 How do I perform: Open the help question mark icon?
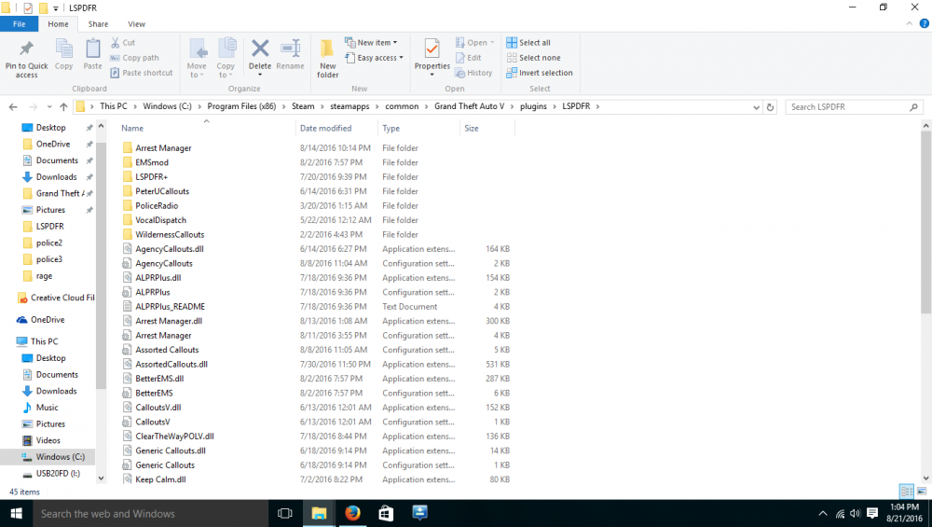pyautogui.click(x=925, y=24)
